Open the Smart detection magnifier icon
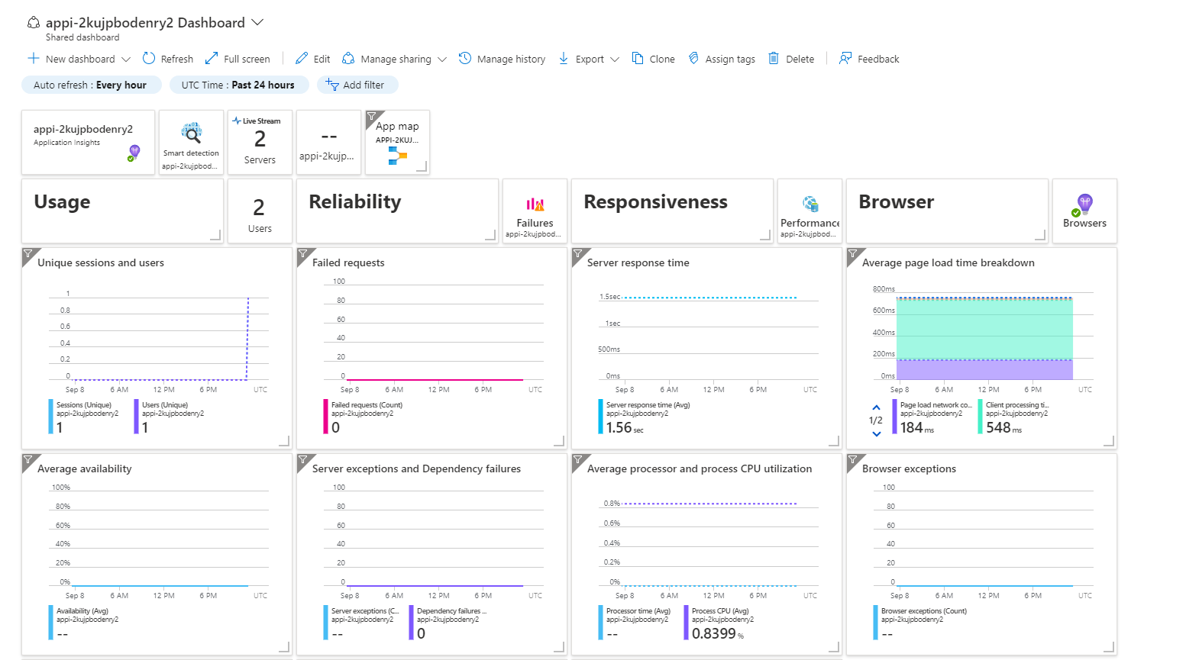 191,134
